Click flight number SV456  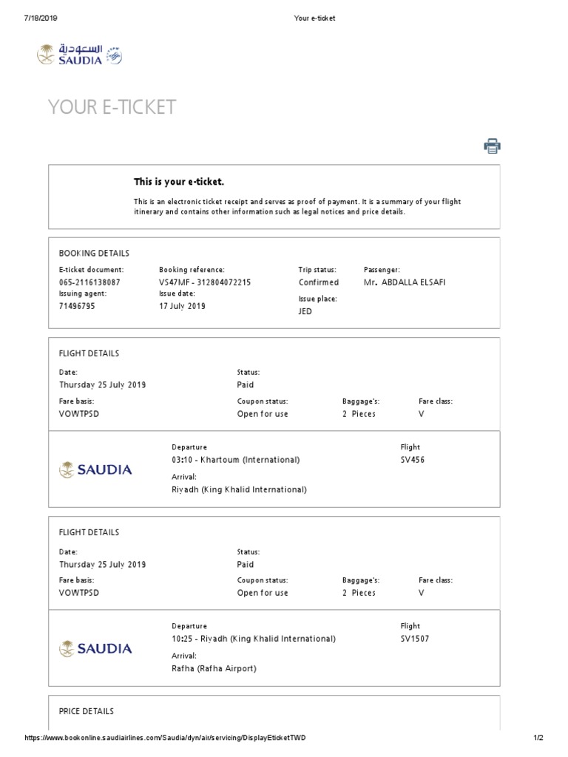point(413,460)
